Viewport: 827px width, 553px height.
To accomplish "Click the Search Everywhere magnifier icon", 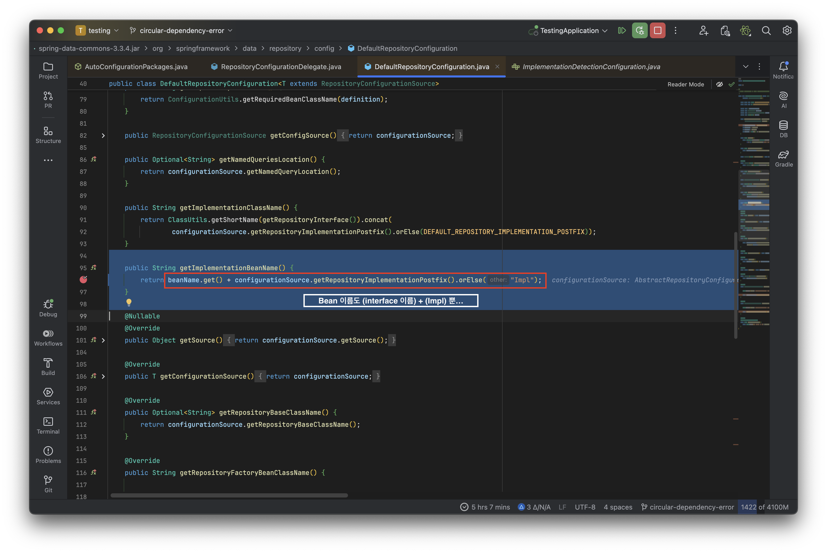I will click(766, 31).
